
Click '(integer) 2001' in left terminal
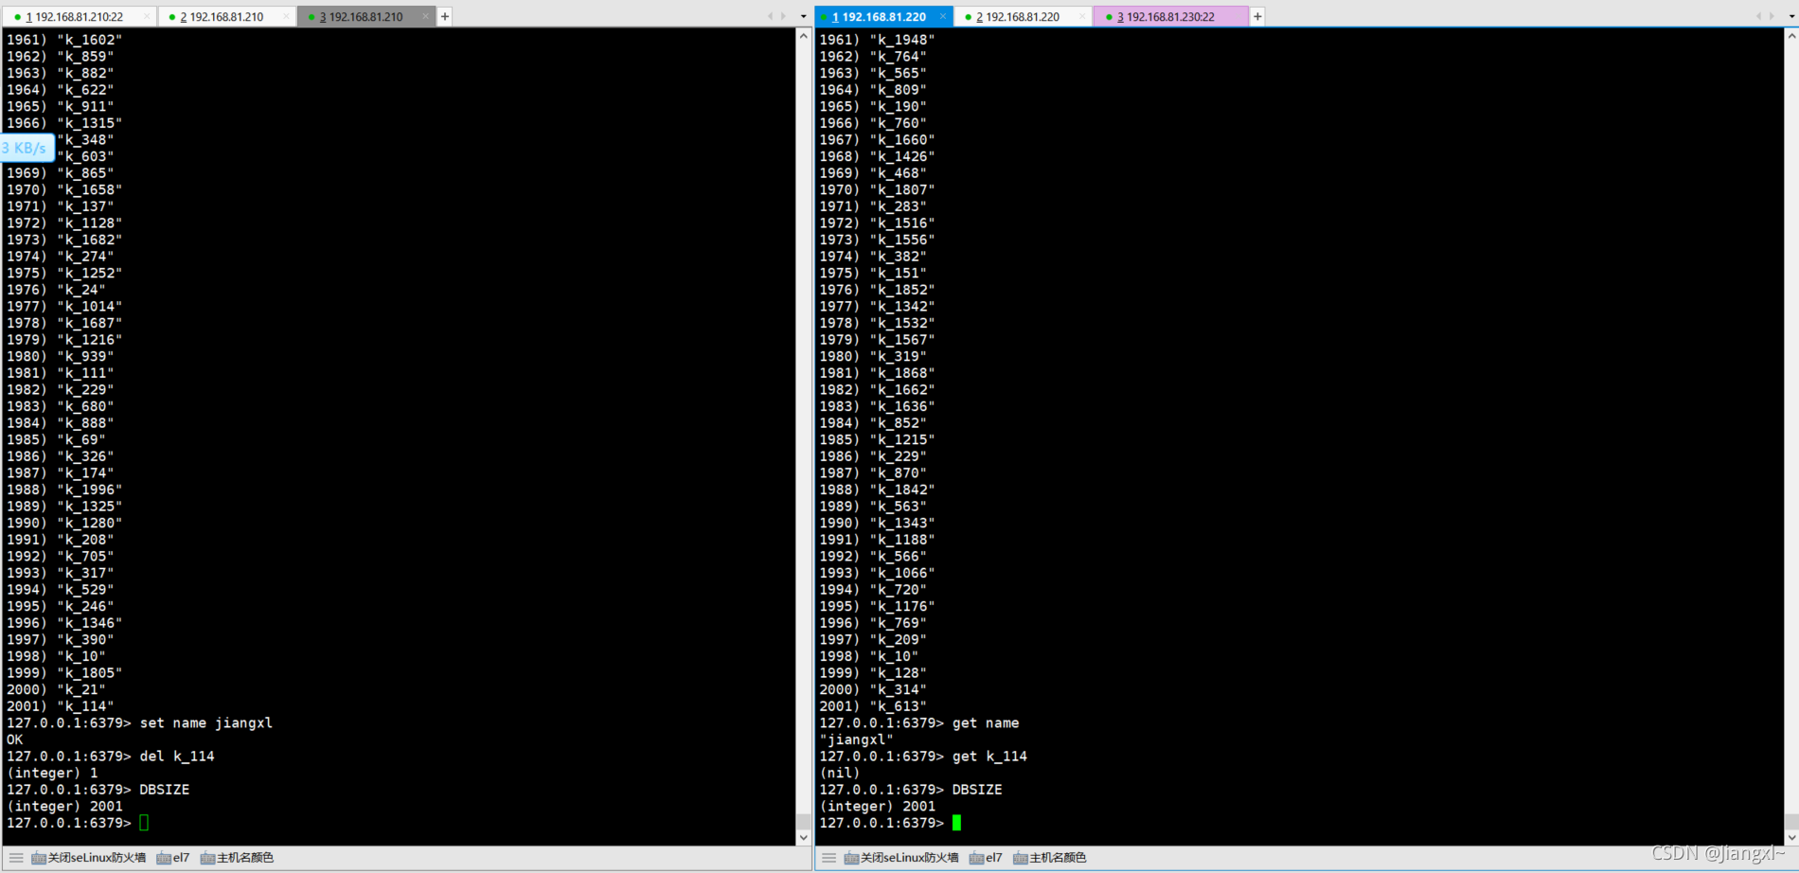coord(64,807)
